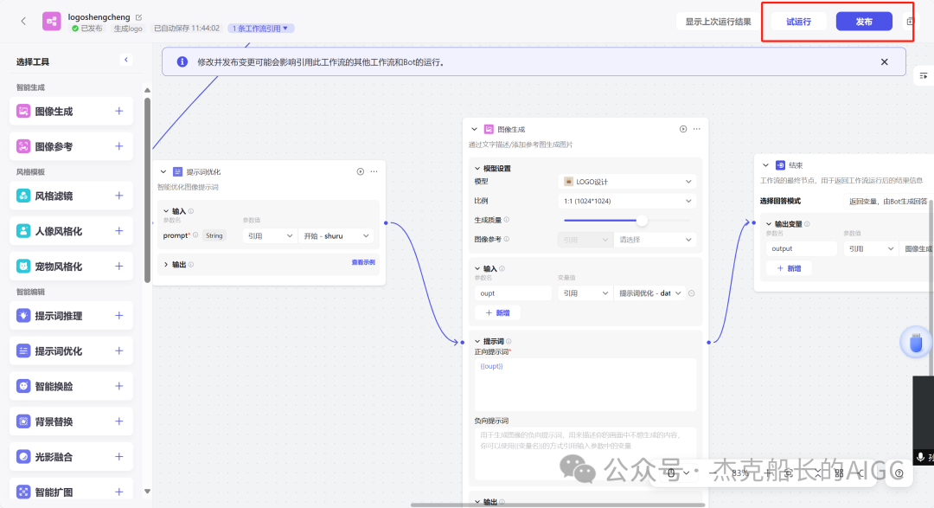The width and height of the screenshot is (934, 508).
Task: Collapse the 输入 section in 图像生成
Action: click(x=477, y=268)
